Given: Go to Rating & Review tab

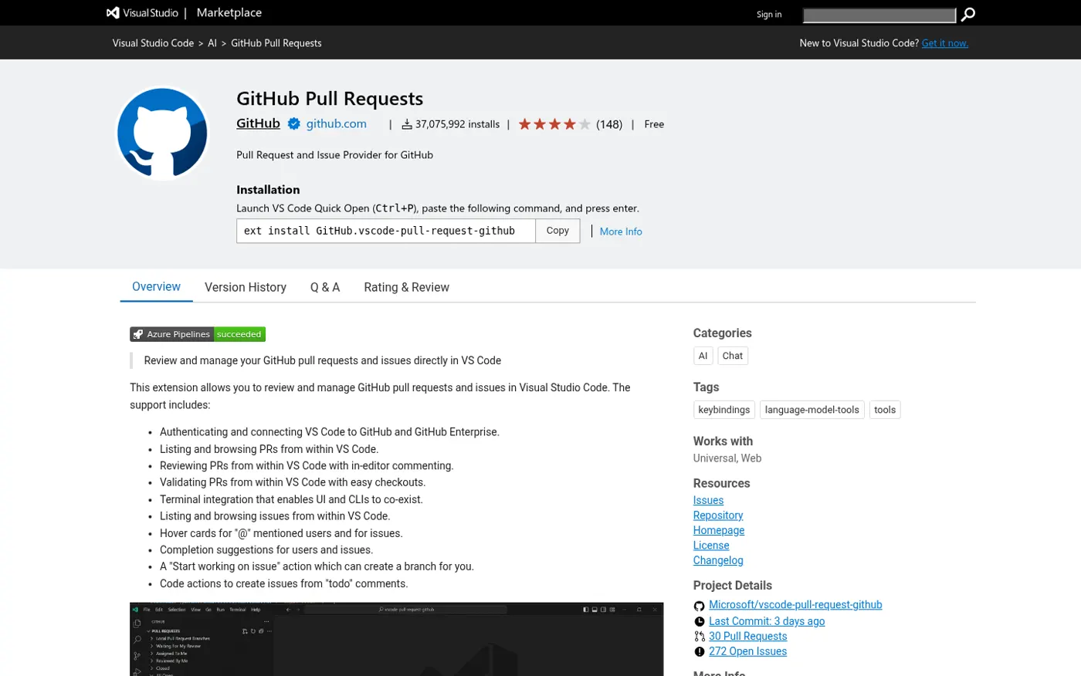Looking at the screenshot, I should click(x=407, y=287).
